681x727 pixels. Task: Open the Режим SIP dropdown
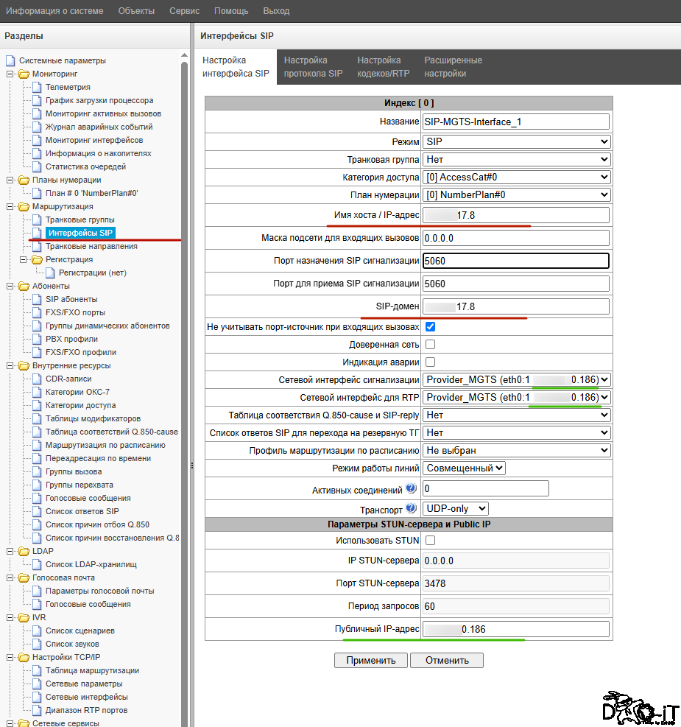click(517, 142)
